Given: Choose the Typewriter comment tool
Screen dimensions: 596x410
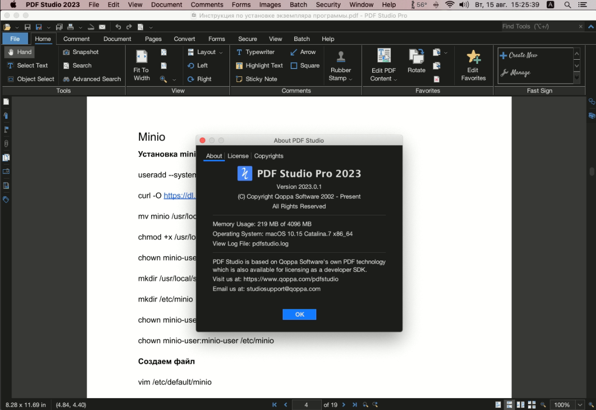Looking at the screenshot, I should 255,52.
